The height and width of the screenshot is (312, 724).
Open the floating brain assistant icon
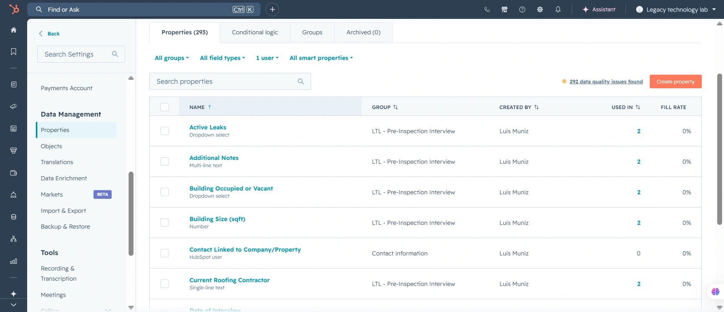[715, 291]
